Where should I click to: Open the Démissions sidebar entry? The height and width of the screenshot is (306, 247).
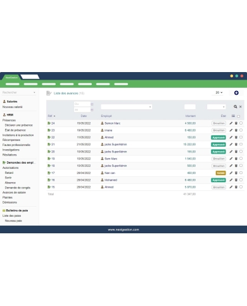click(9, 202)
